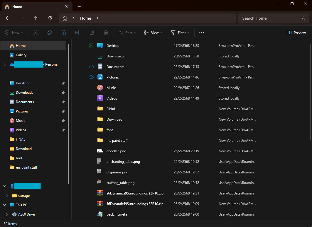Image resolution: width=312 pixels, height=227 pixels.
Task: Click the Cut scissors icon in toolbar
Action: (x=36, y=33)
